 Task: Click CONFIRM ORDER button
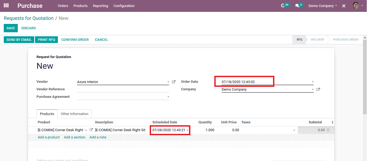pyautogui.click(x=75, y=40)
